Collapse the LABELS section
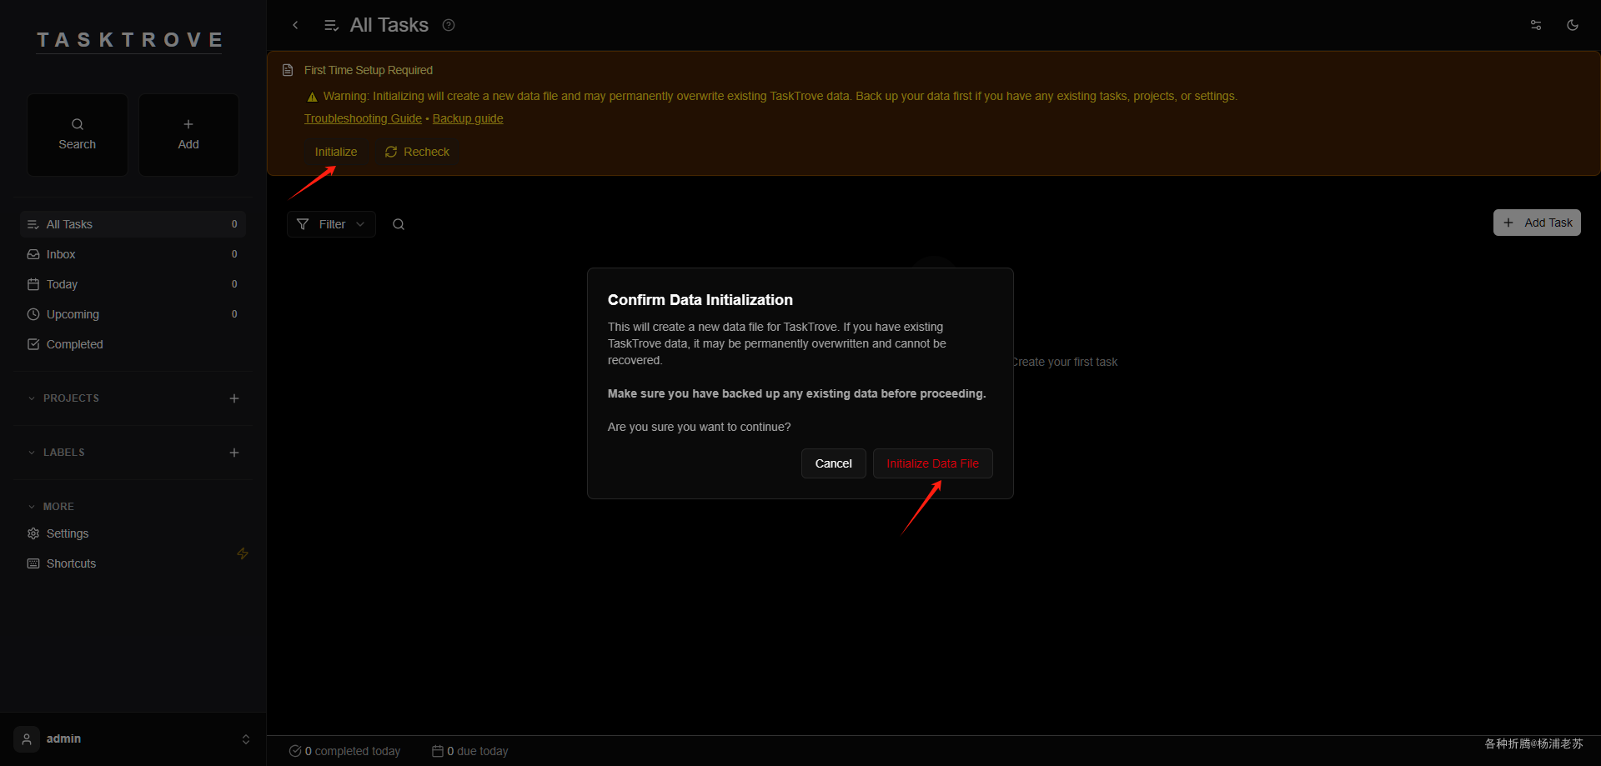 pos(57,453)
